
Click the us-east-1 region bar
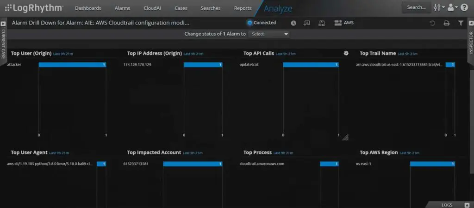pyautogui.click(x=432, y=164)
